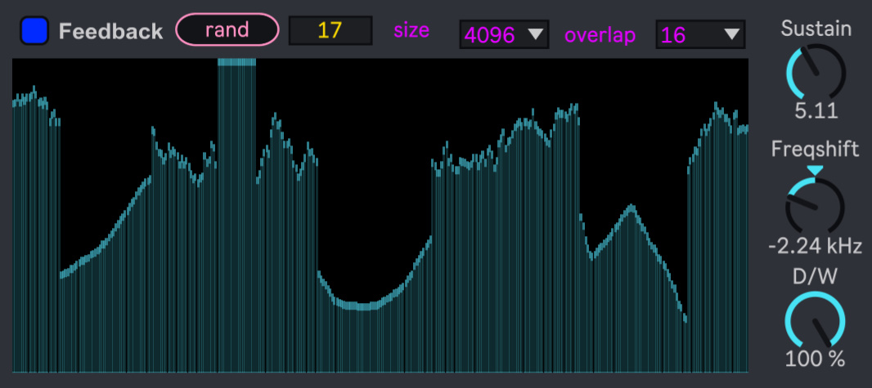Click the triangle marker above the Freqshift knob
Viewport: 872px width, 388px height.
tap(815, 170)
